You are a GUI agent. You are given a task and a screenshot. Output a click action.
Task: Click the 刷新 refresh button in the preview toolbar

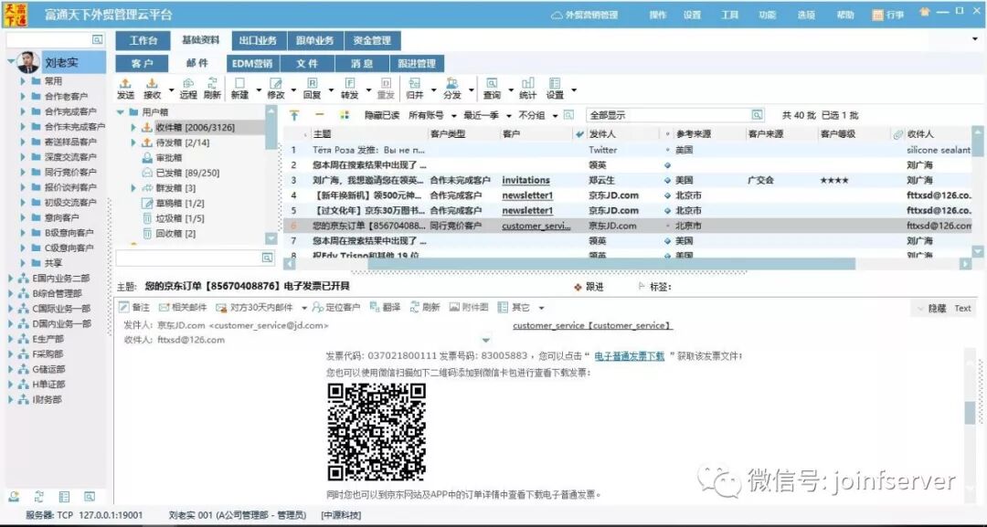[425, 308]
